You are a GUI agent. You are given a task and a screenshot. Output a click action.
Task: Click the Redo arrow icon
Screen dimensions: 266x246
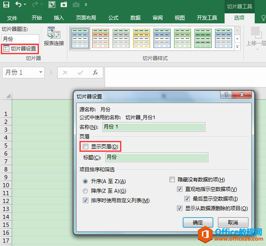35,5
